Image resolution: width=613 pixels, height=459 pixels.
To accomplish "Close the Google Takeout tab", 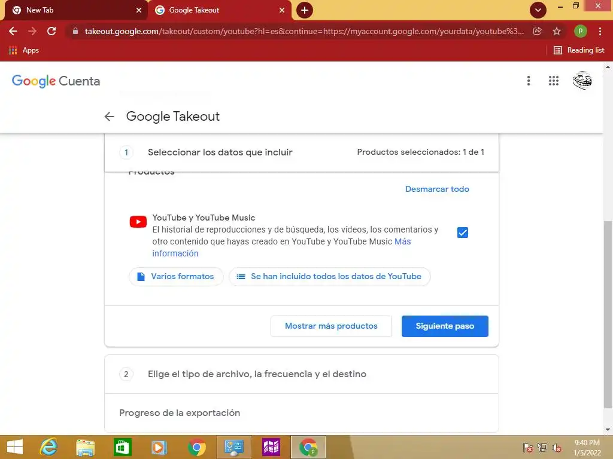I will point(282,11).
